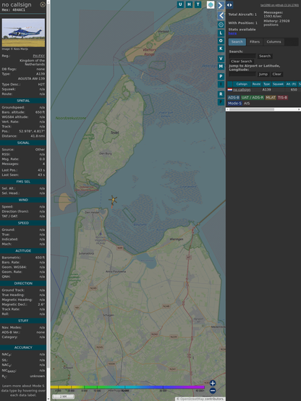Click the U map button
The image size is (301, 401).
tap(180, 4)
